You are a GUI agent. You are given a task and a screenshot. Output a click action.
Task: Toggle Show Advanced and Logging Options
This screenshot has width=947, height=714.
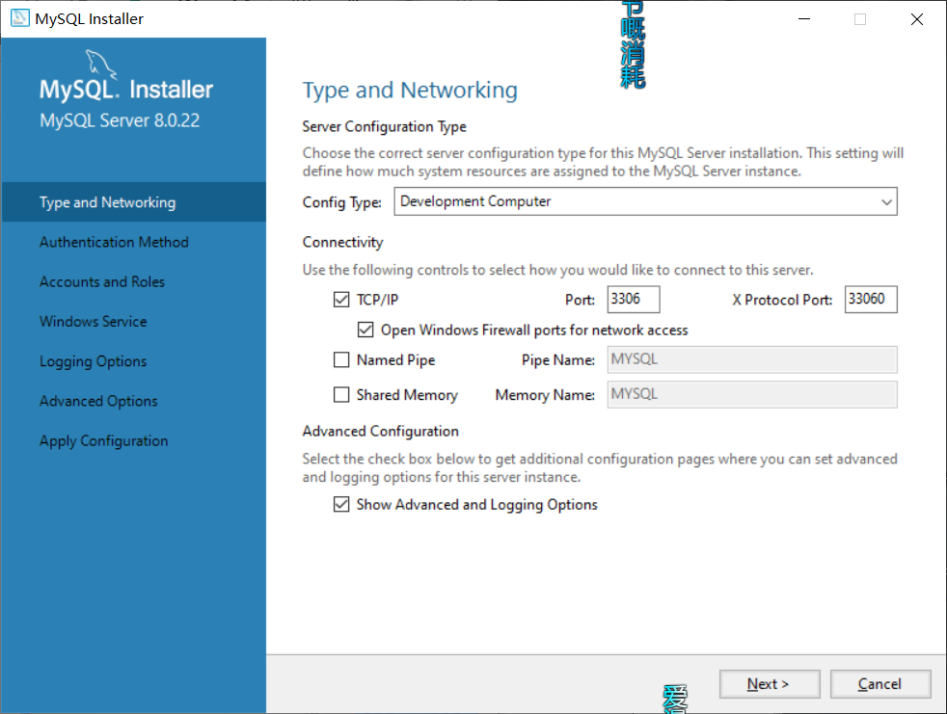341,504
